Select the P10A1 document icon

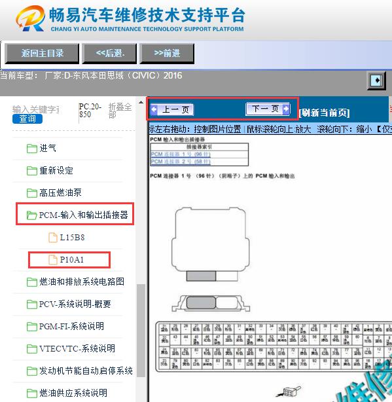tap(53, 260)
